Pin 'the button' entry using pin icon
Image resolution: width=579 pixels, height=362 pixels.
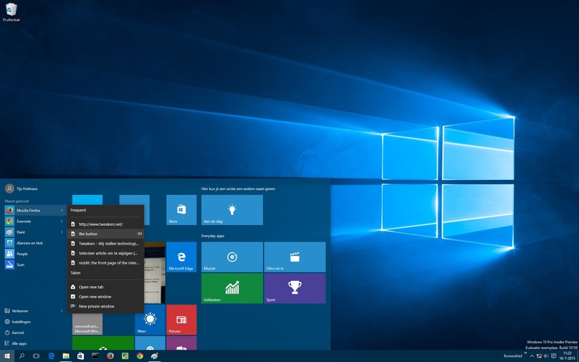tap(140, 234)
